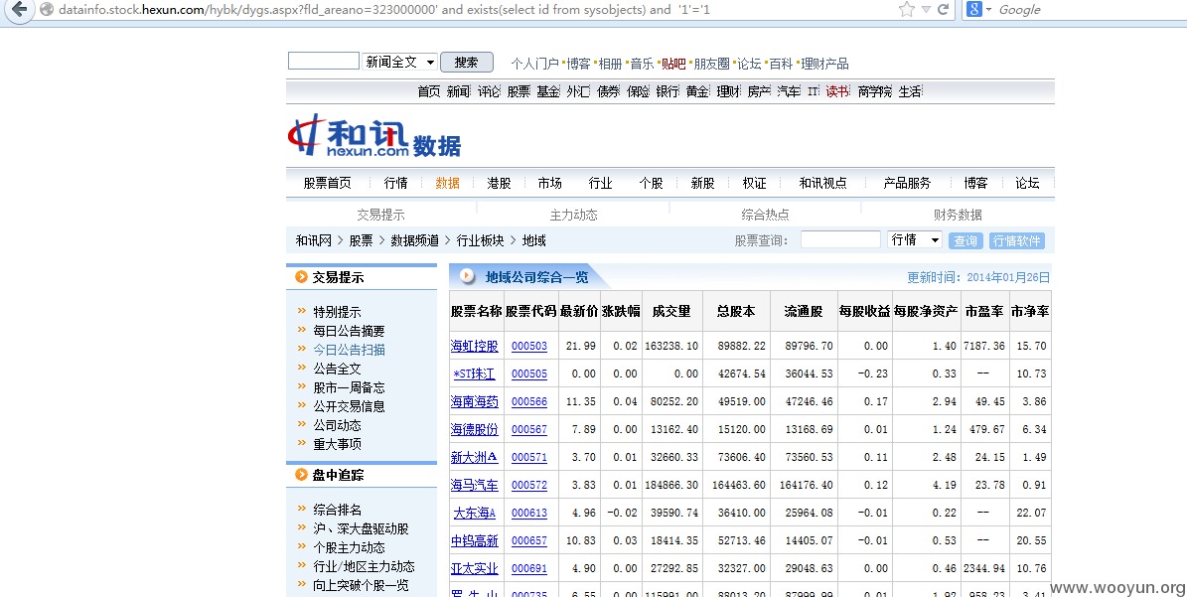1187x597 pixels.
Task: Select the highlighted 数据 nav item
Action: (447, 183)
